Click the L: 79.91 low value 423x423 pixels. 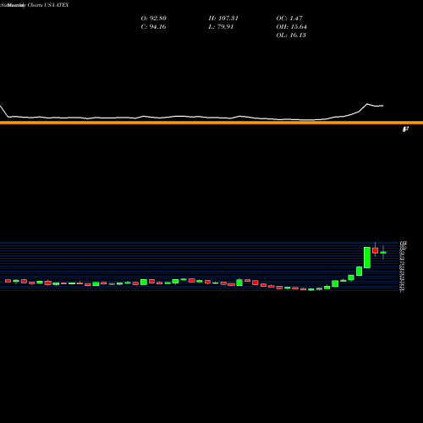point(221,27)
